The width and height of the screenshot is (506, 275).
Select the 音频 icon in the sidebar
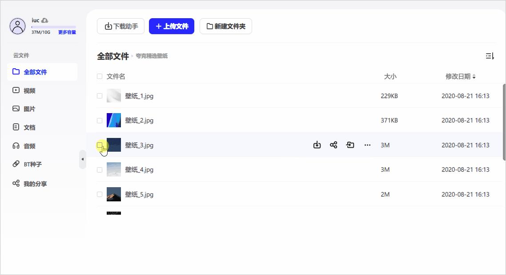[x=14, y=145]
